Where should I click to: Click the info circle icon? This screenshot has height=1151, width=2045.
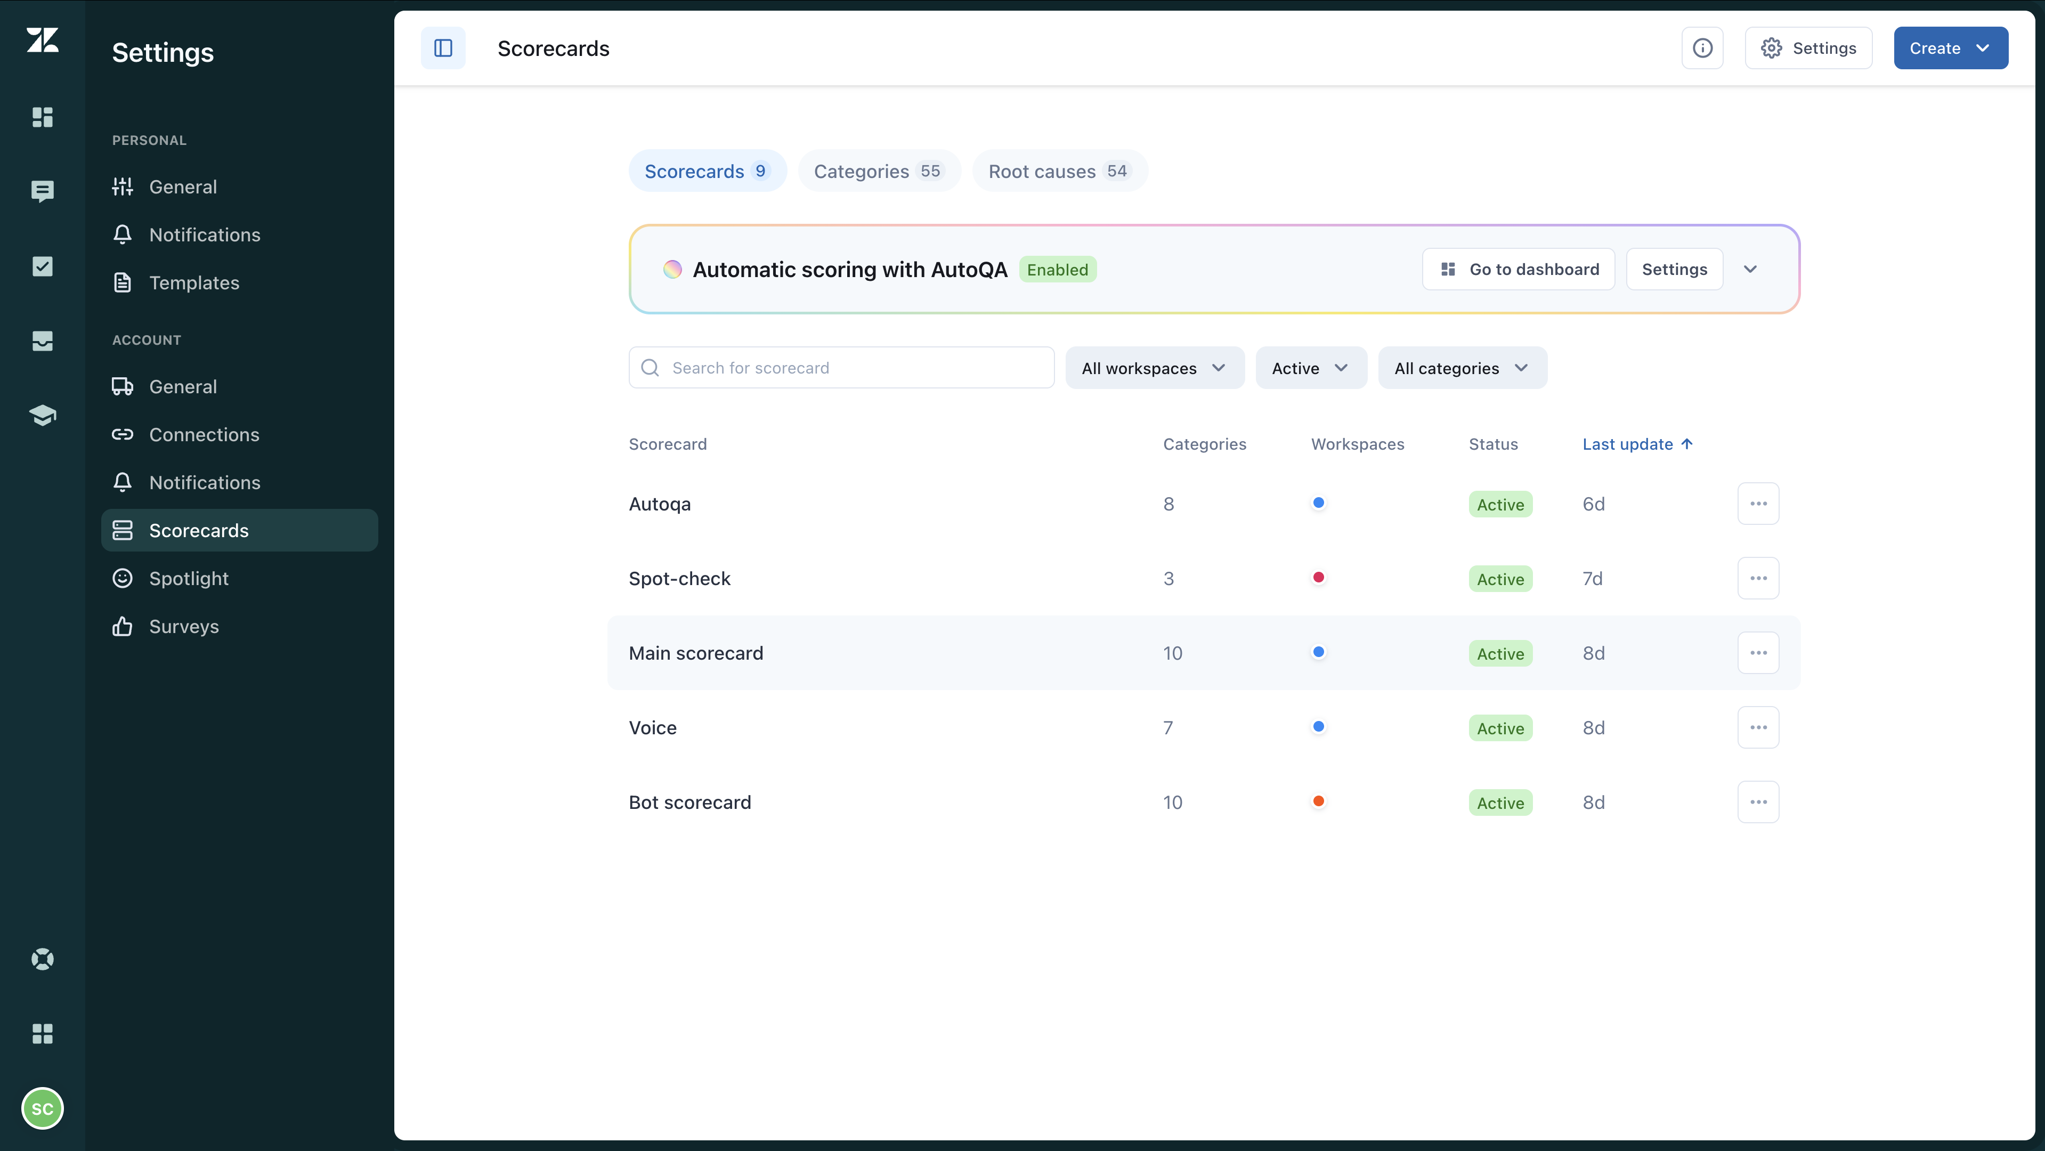point(1702,48)
